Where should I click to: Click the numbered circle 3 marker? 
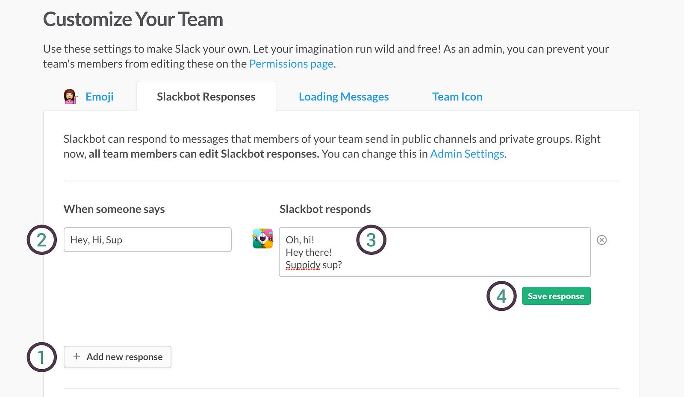(371, 240)
